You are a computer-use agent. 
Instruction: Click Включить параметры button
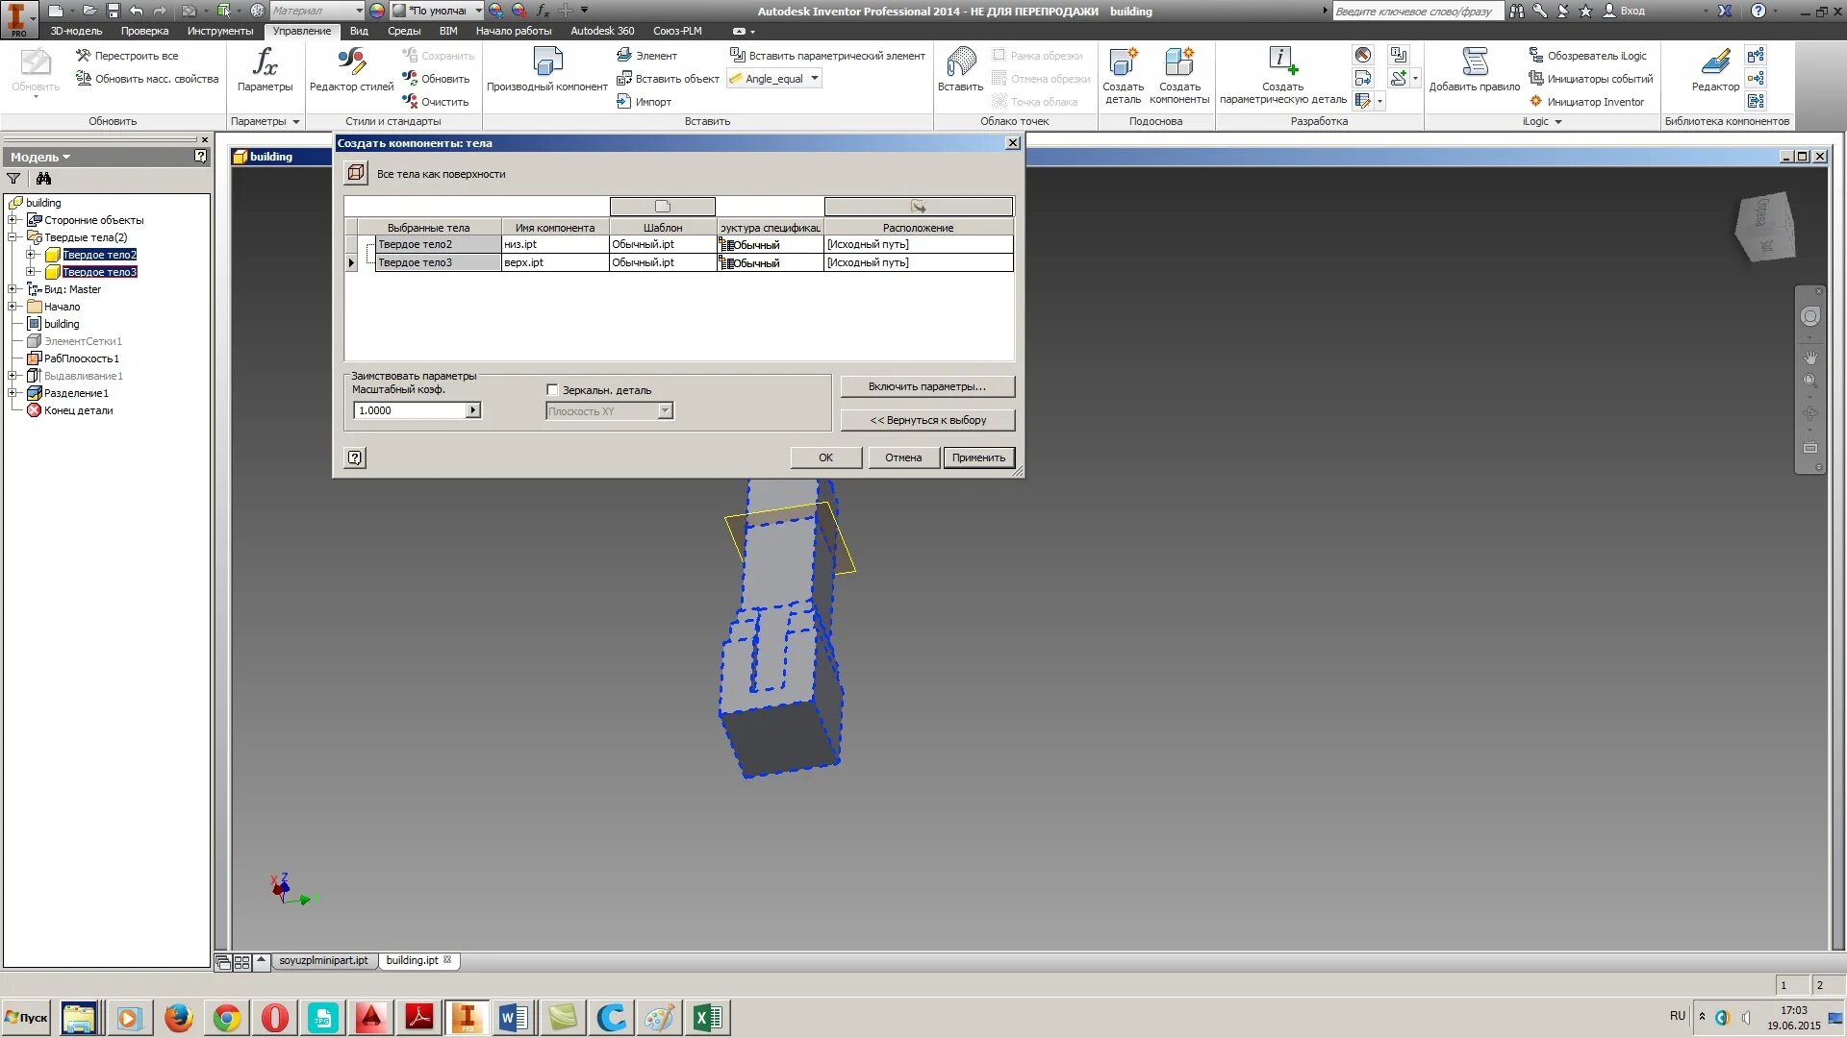(926, 386)
